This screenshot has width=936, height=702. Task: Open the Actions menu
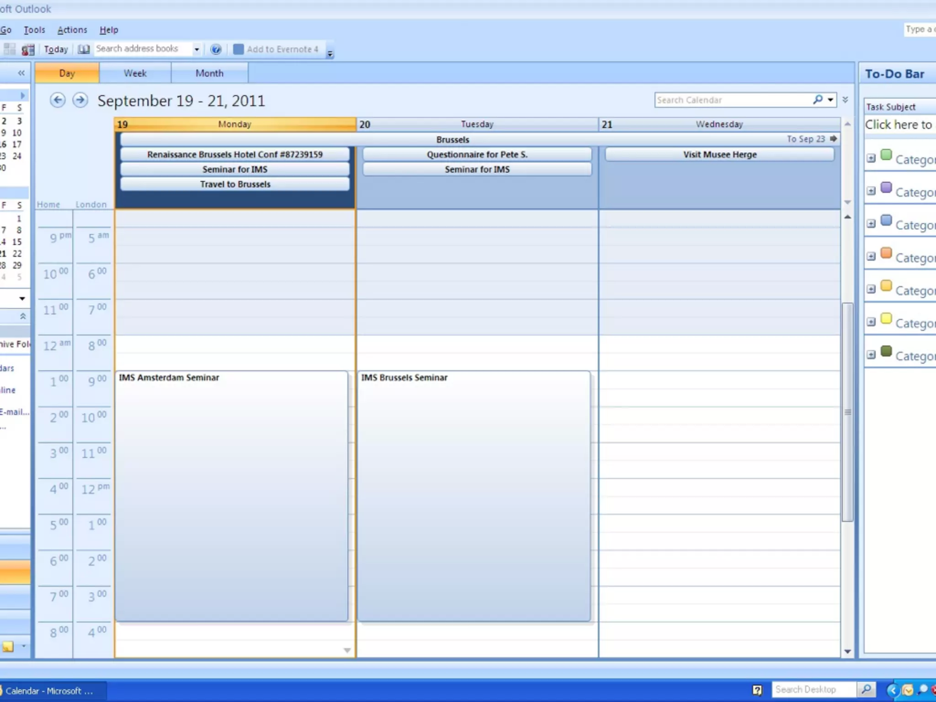[72, 30]
